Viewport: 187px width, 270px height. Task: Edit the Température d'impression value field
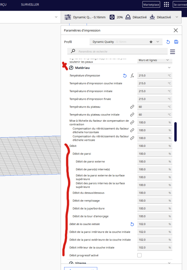pyautogui.click(x=155, y=76)
